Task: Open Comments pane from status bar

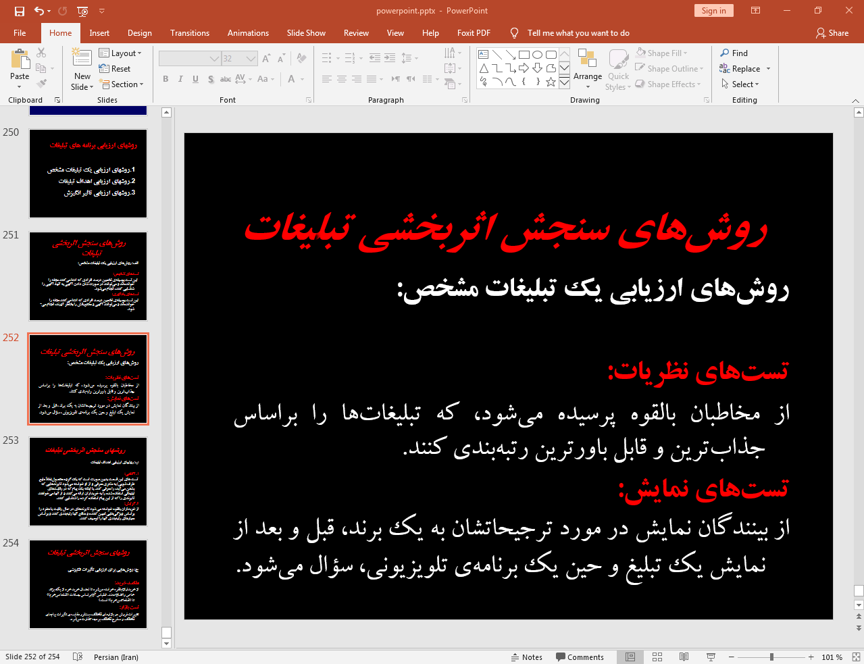Action: [580, 657]
